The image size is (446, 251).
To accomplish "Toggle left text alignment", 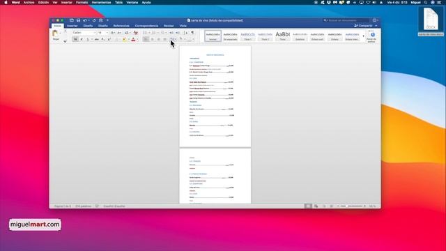I will point(146,39).
